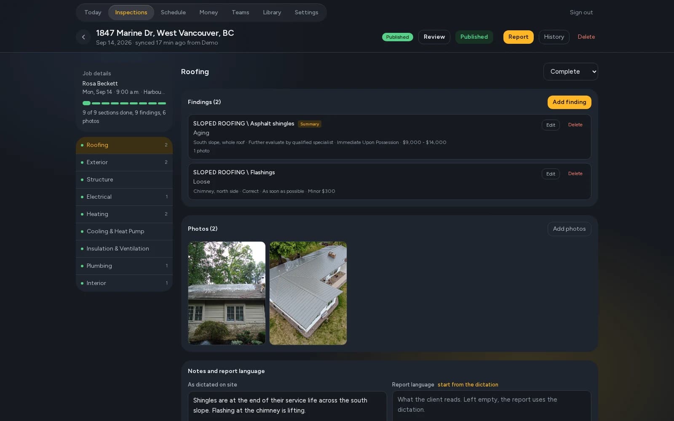
Task: Click the small green Published badge
Action: coord(397,37)
